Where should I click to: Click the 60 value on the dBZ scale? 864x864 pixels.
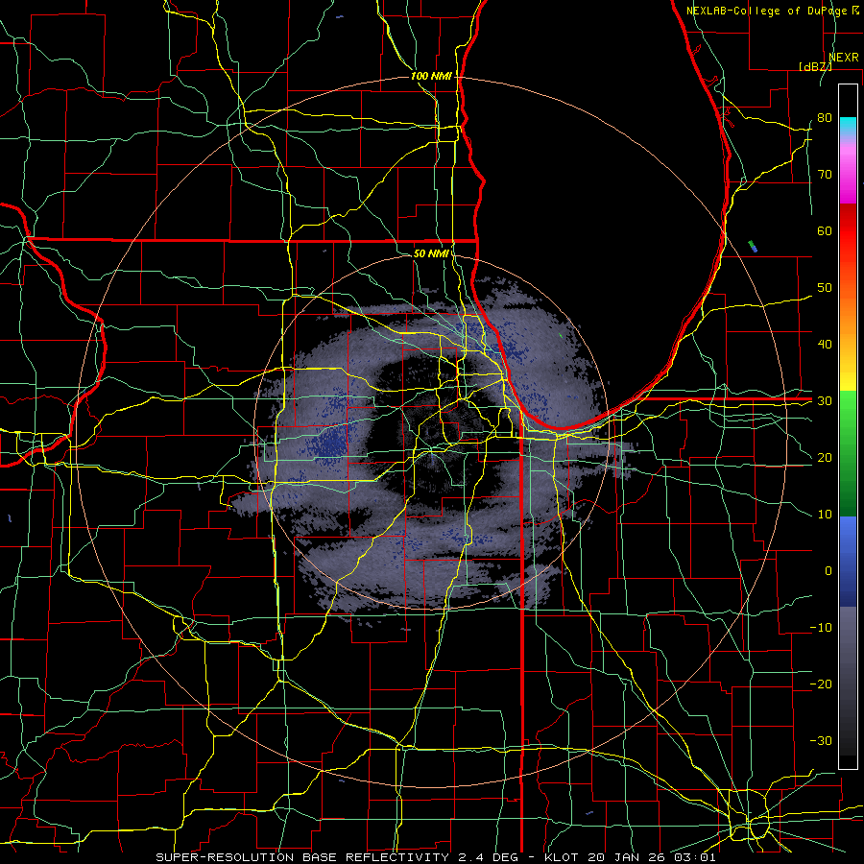pyautogui.click(x=825, y=230)
